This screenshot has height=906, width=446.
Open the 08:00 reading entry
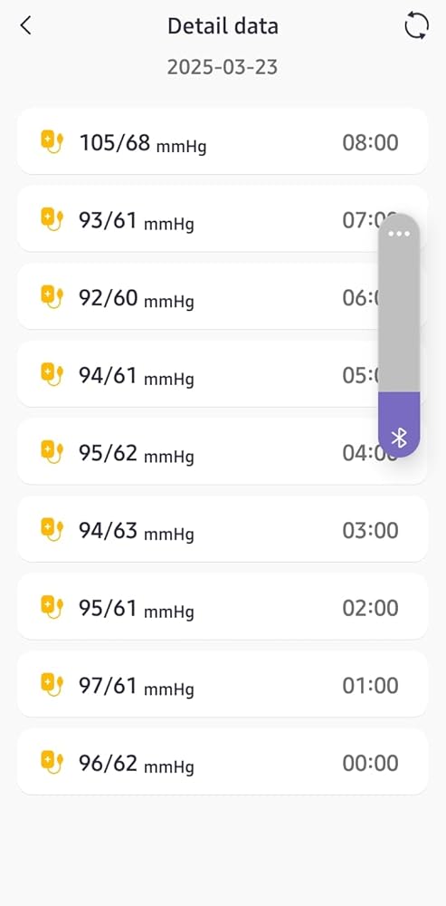click(x=223, y=141)
